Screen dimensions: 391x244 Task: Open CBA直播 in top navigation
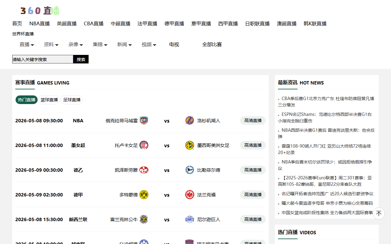(x=93, y=23)
